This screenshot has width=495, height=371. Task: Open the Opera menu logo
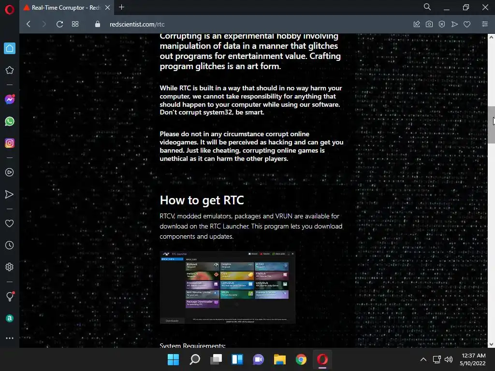point(10,10)
